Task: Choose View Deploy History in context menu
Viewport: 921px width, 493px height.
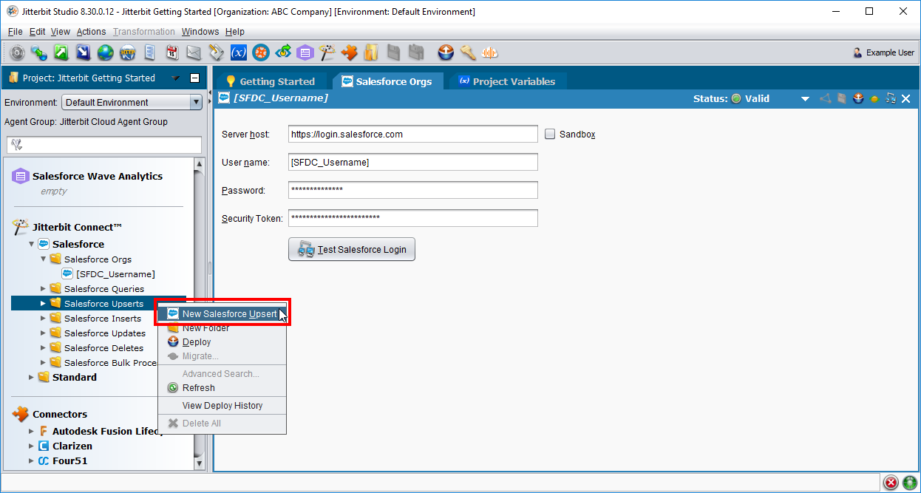Action: (x=222, y=405)
